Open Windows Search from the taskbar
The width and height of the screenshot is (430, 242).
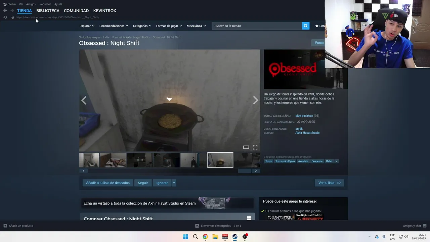195,237
